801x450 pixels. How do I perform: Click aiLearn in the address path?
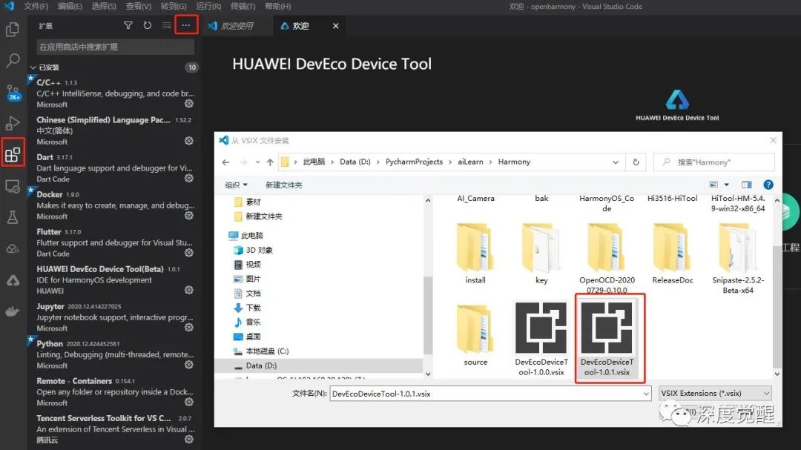tap(470, 162)
